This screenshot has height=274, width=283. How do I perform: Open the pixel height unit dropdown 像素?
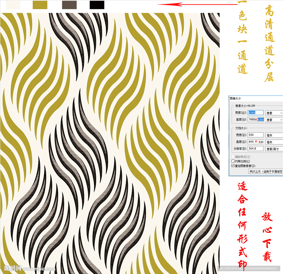click(274, 120)
